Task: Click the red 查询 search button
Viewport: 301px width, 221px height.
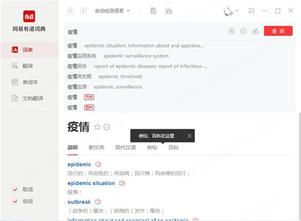Action: pyautogui.click(x=278, y=31)
